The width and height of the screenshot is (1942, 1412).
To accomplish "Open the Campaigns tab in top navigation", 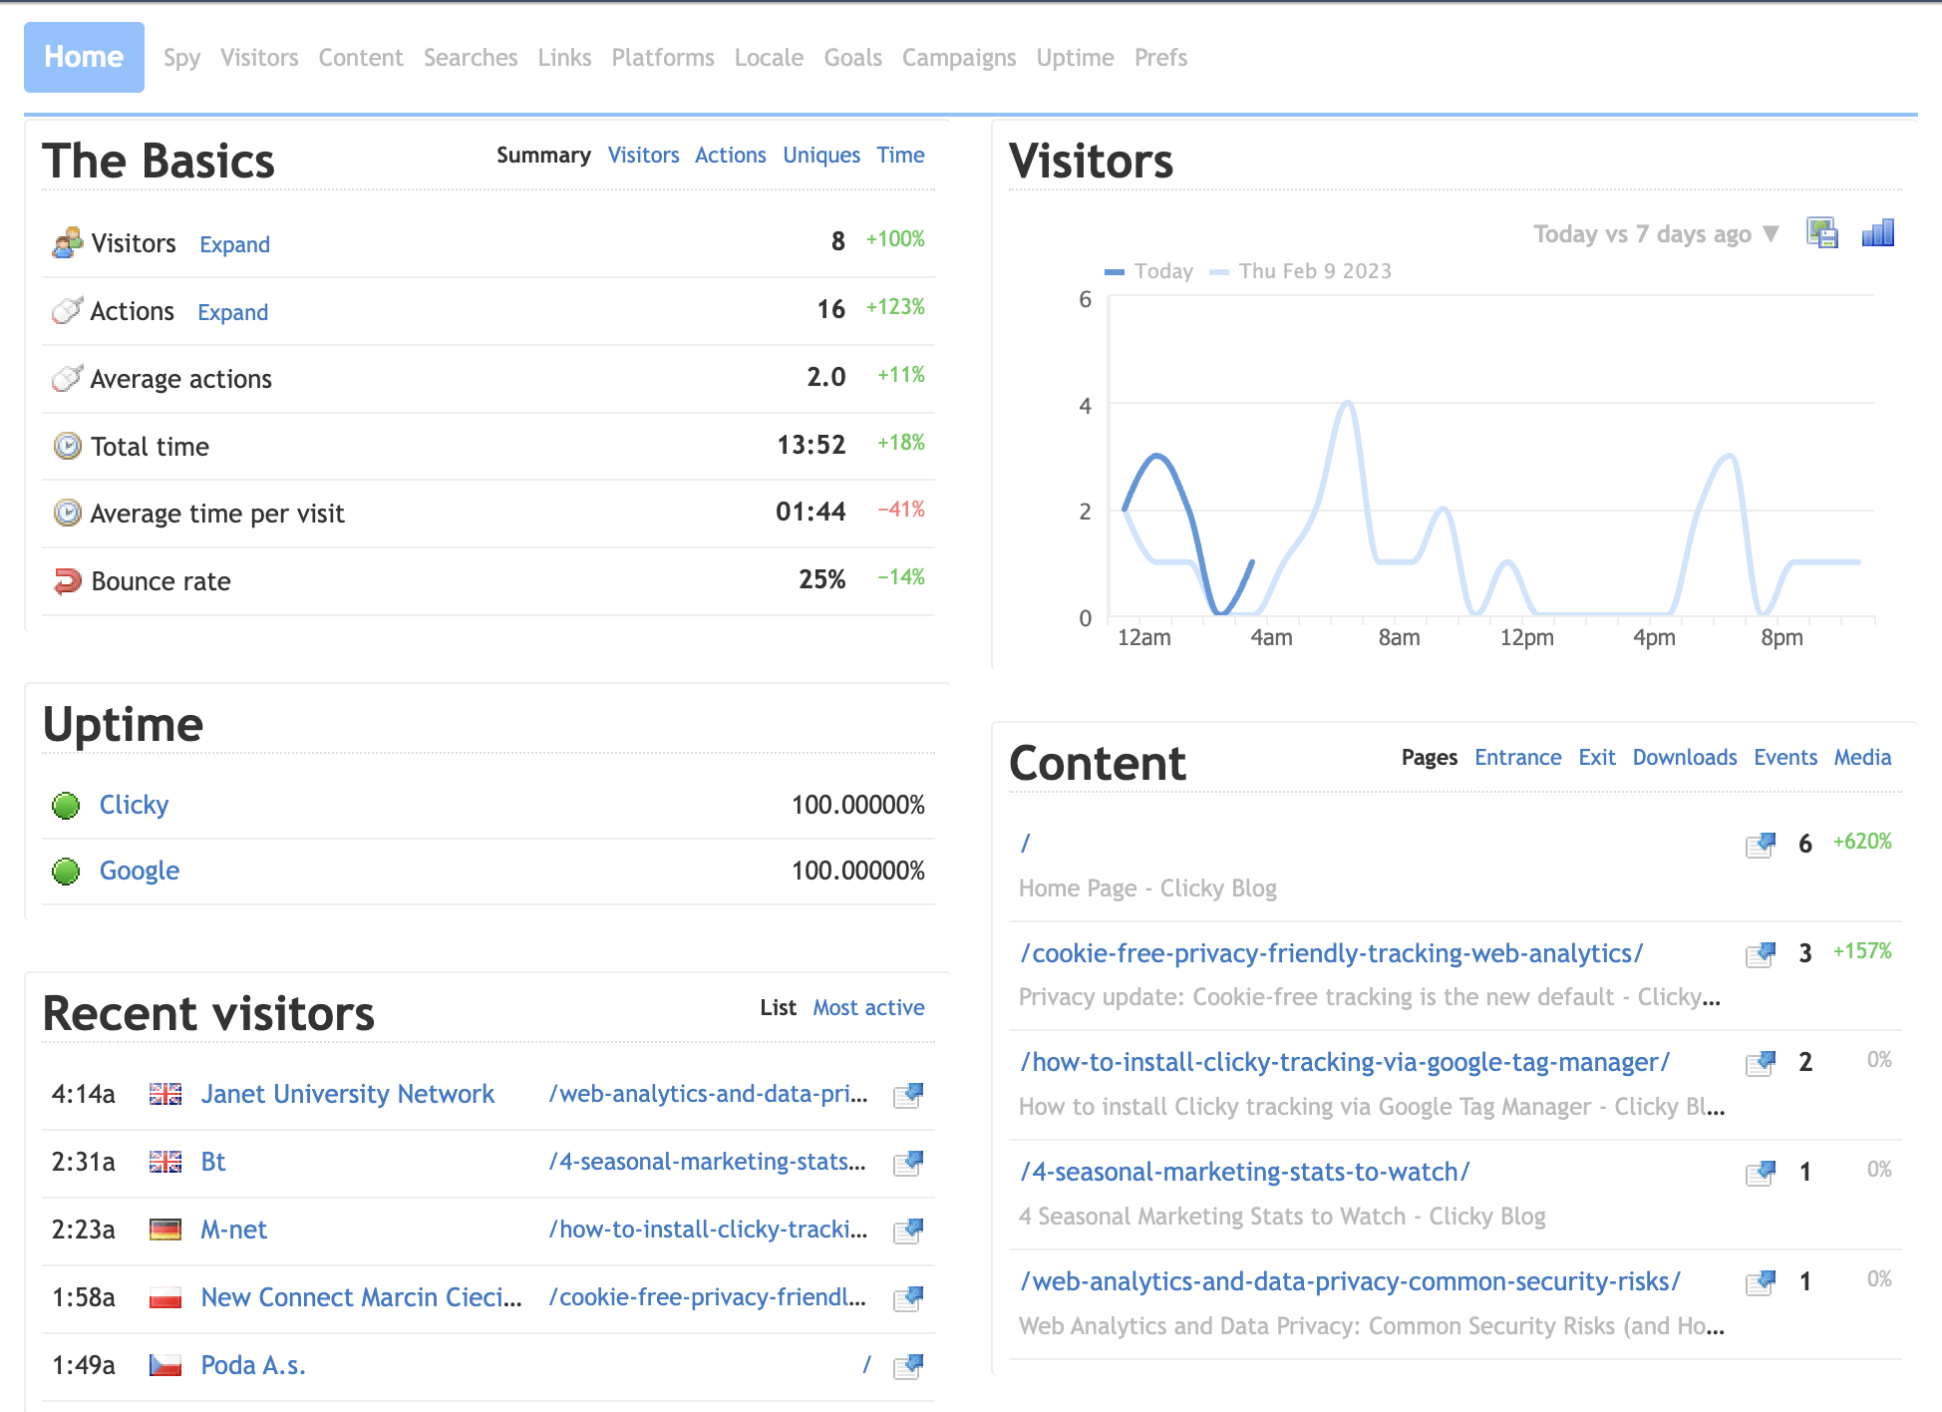I will [x=958, y=58].
